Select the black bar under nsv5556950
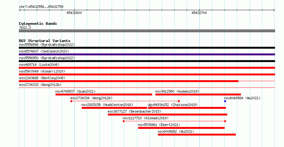 tap(147, 61)
